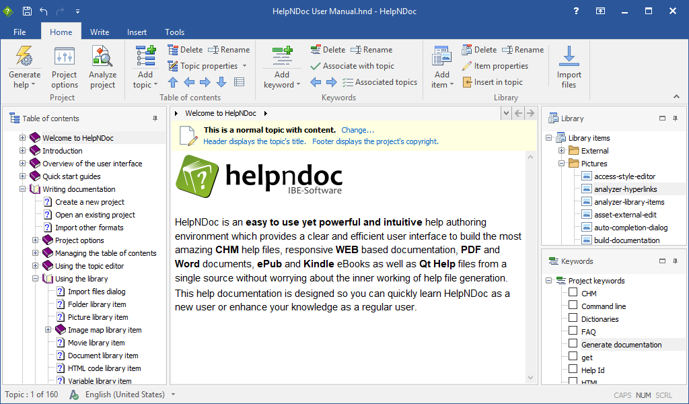Undo last action in title bar

coord(43,11)
